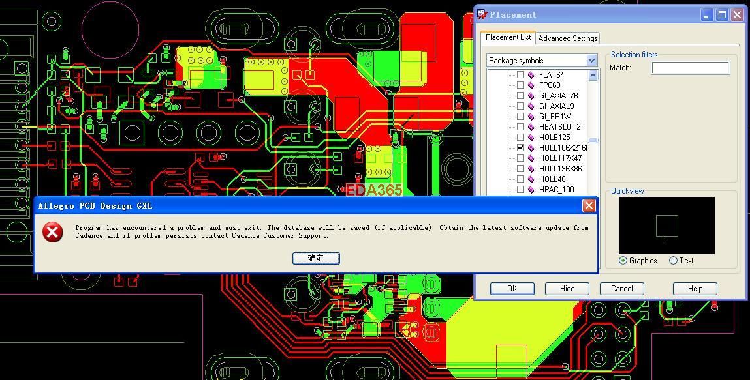Check the HOLL117X47 checkbox
Viewport: 750px width, 380px height.
(x=520, y=158)
